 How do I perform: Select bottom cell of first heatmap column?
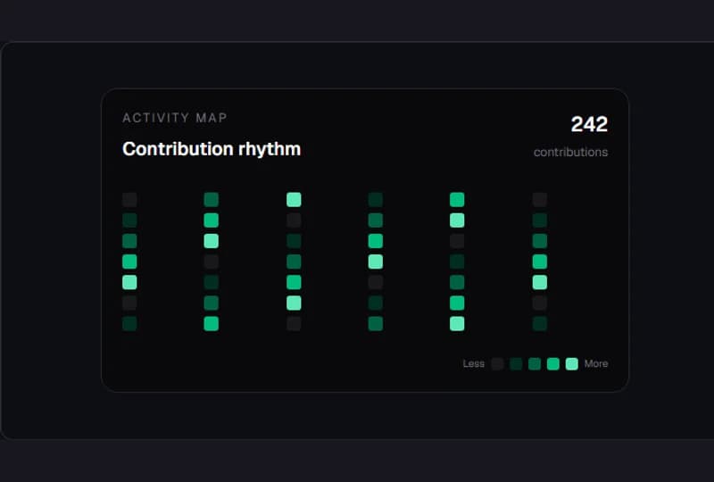coord(129,323)
